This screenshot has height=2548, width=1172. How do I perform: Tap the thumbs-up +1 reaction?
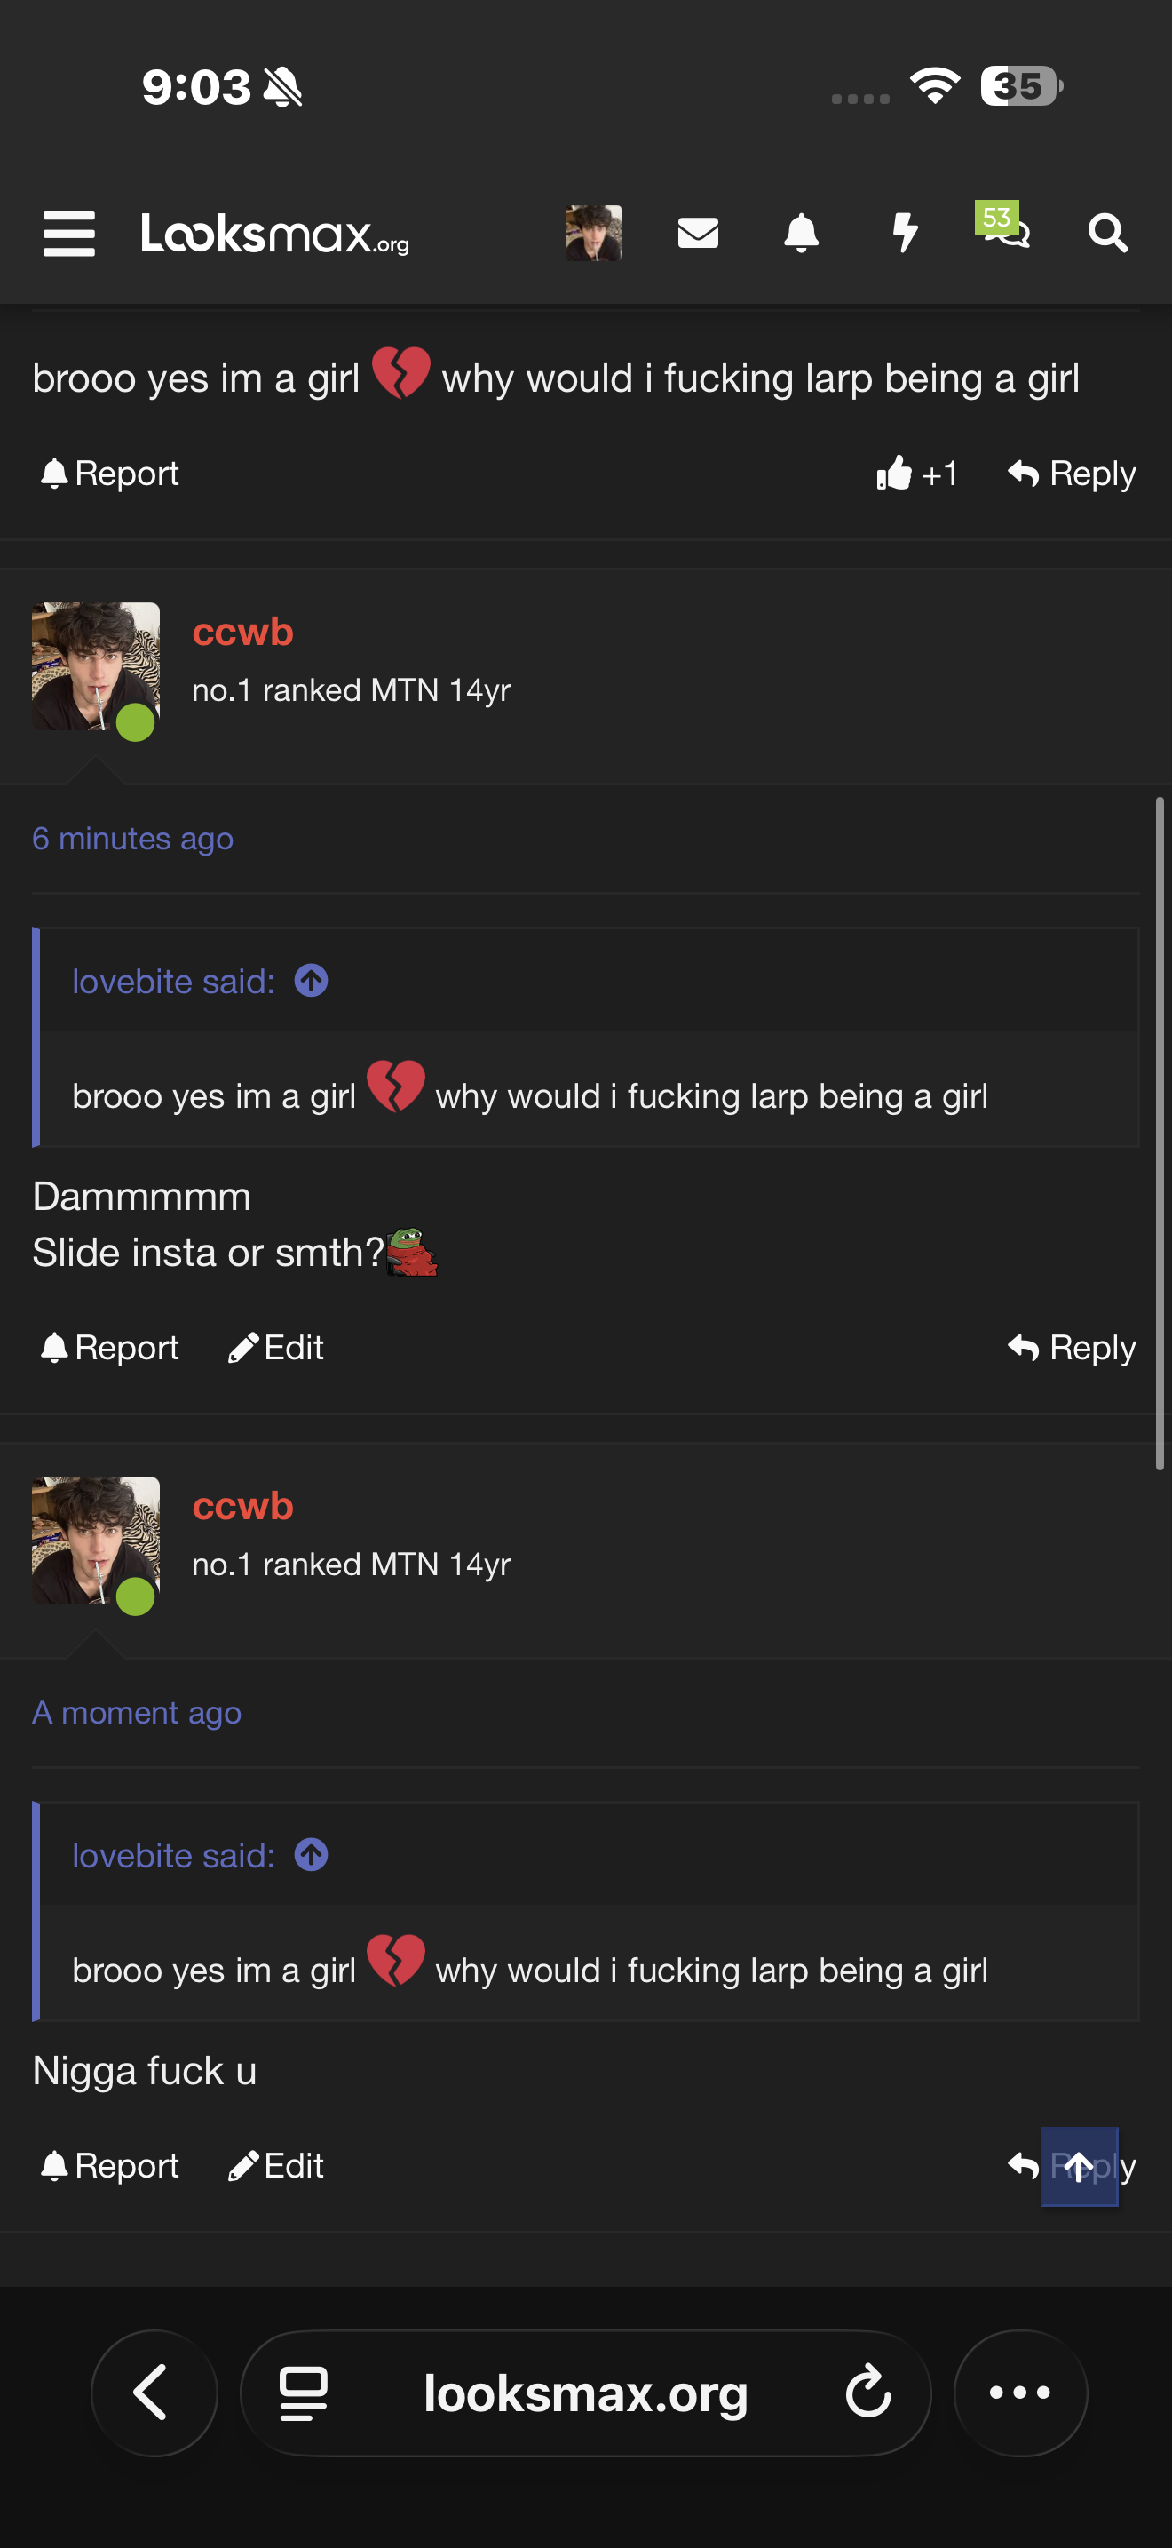[916, 474]
